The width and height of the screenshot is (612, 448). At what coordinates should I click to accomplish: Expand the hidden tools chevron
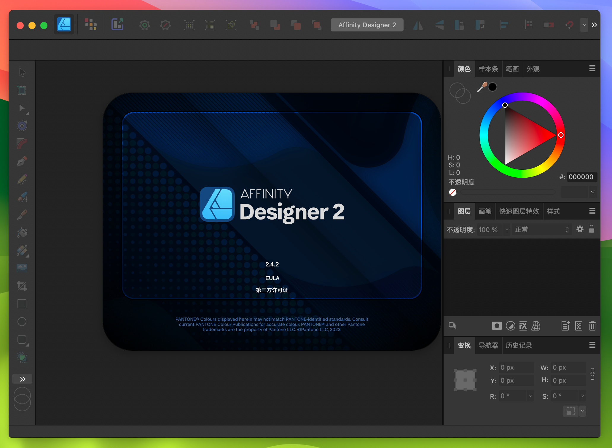(22, 379)
